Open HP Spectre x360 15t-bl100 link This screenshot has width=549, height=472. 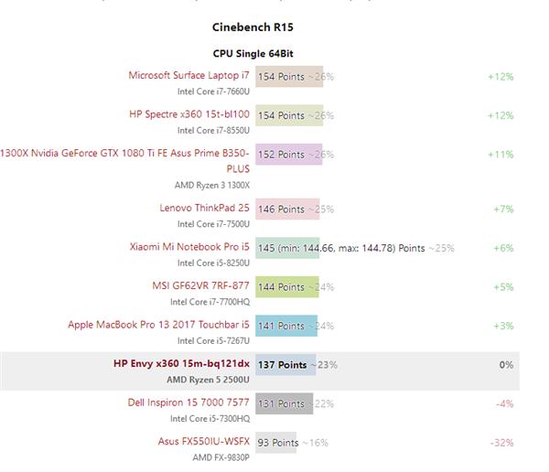click(189, 114)
